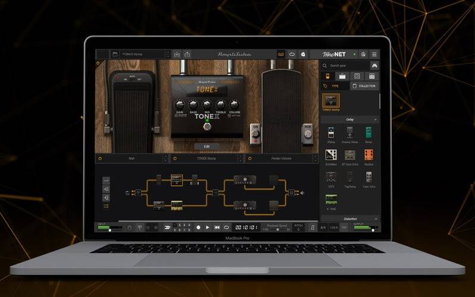Image resolution: width=475 pixels, height=297 pixels.
Task: Click the GAIN knob on TONEX pedal
Action: click(179, 105)
